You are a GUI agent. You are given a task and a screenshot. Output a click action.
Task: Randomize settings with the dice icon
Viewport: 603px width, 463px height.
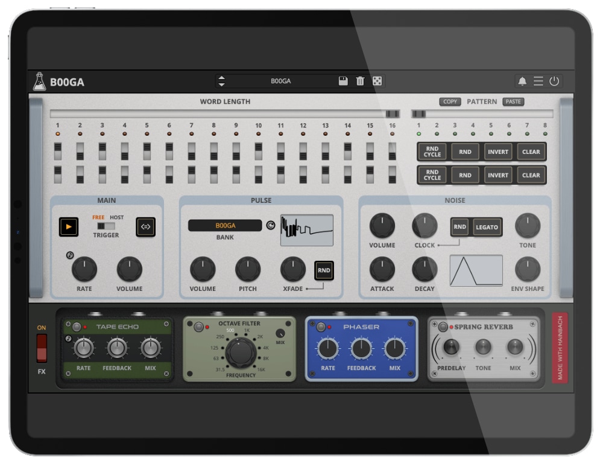(x=376, y=80)
